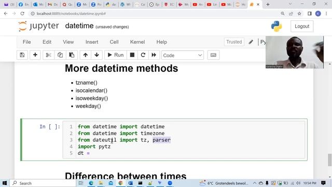Run the selected cell
332x187 pixels.
(x=116, y=55)
